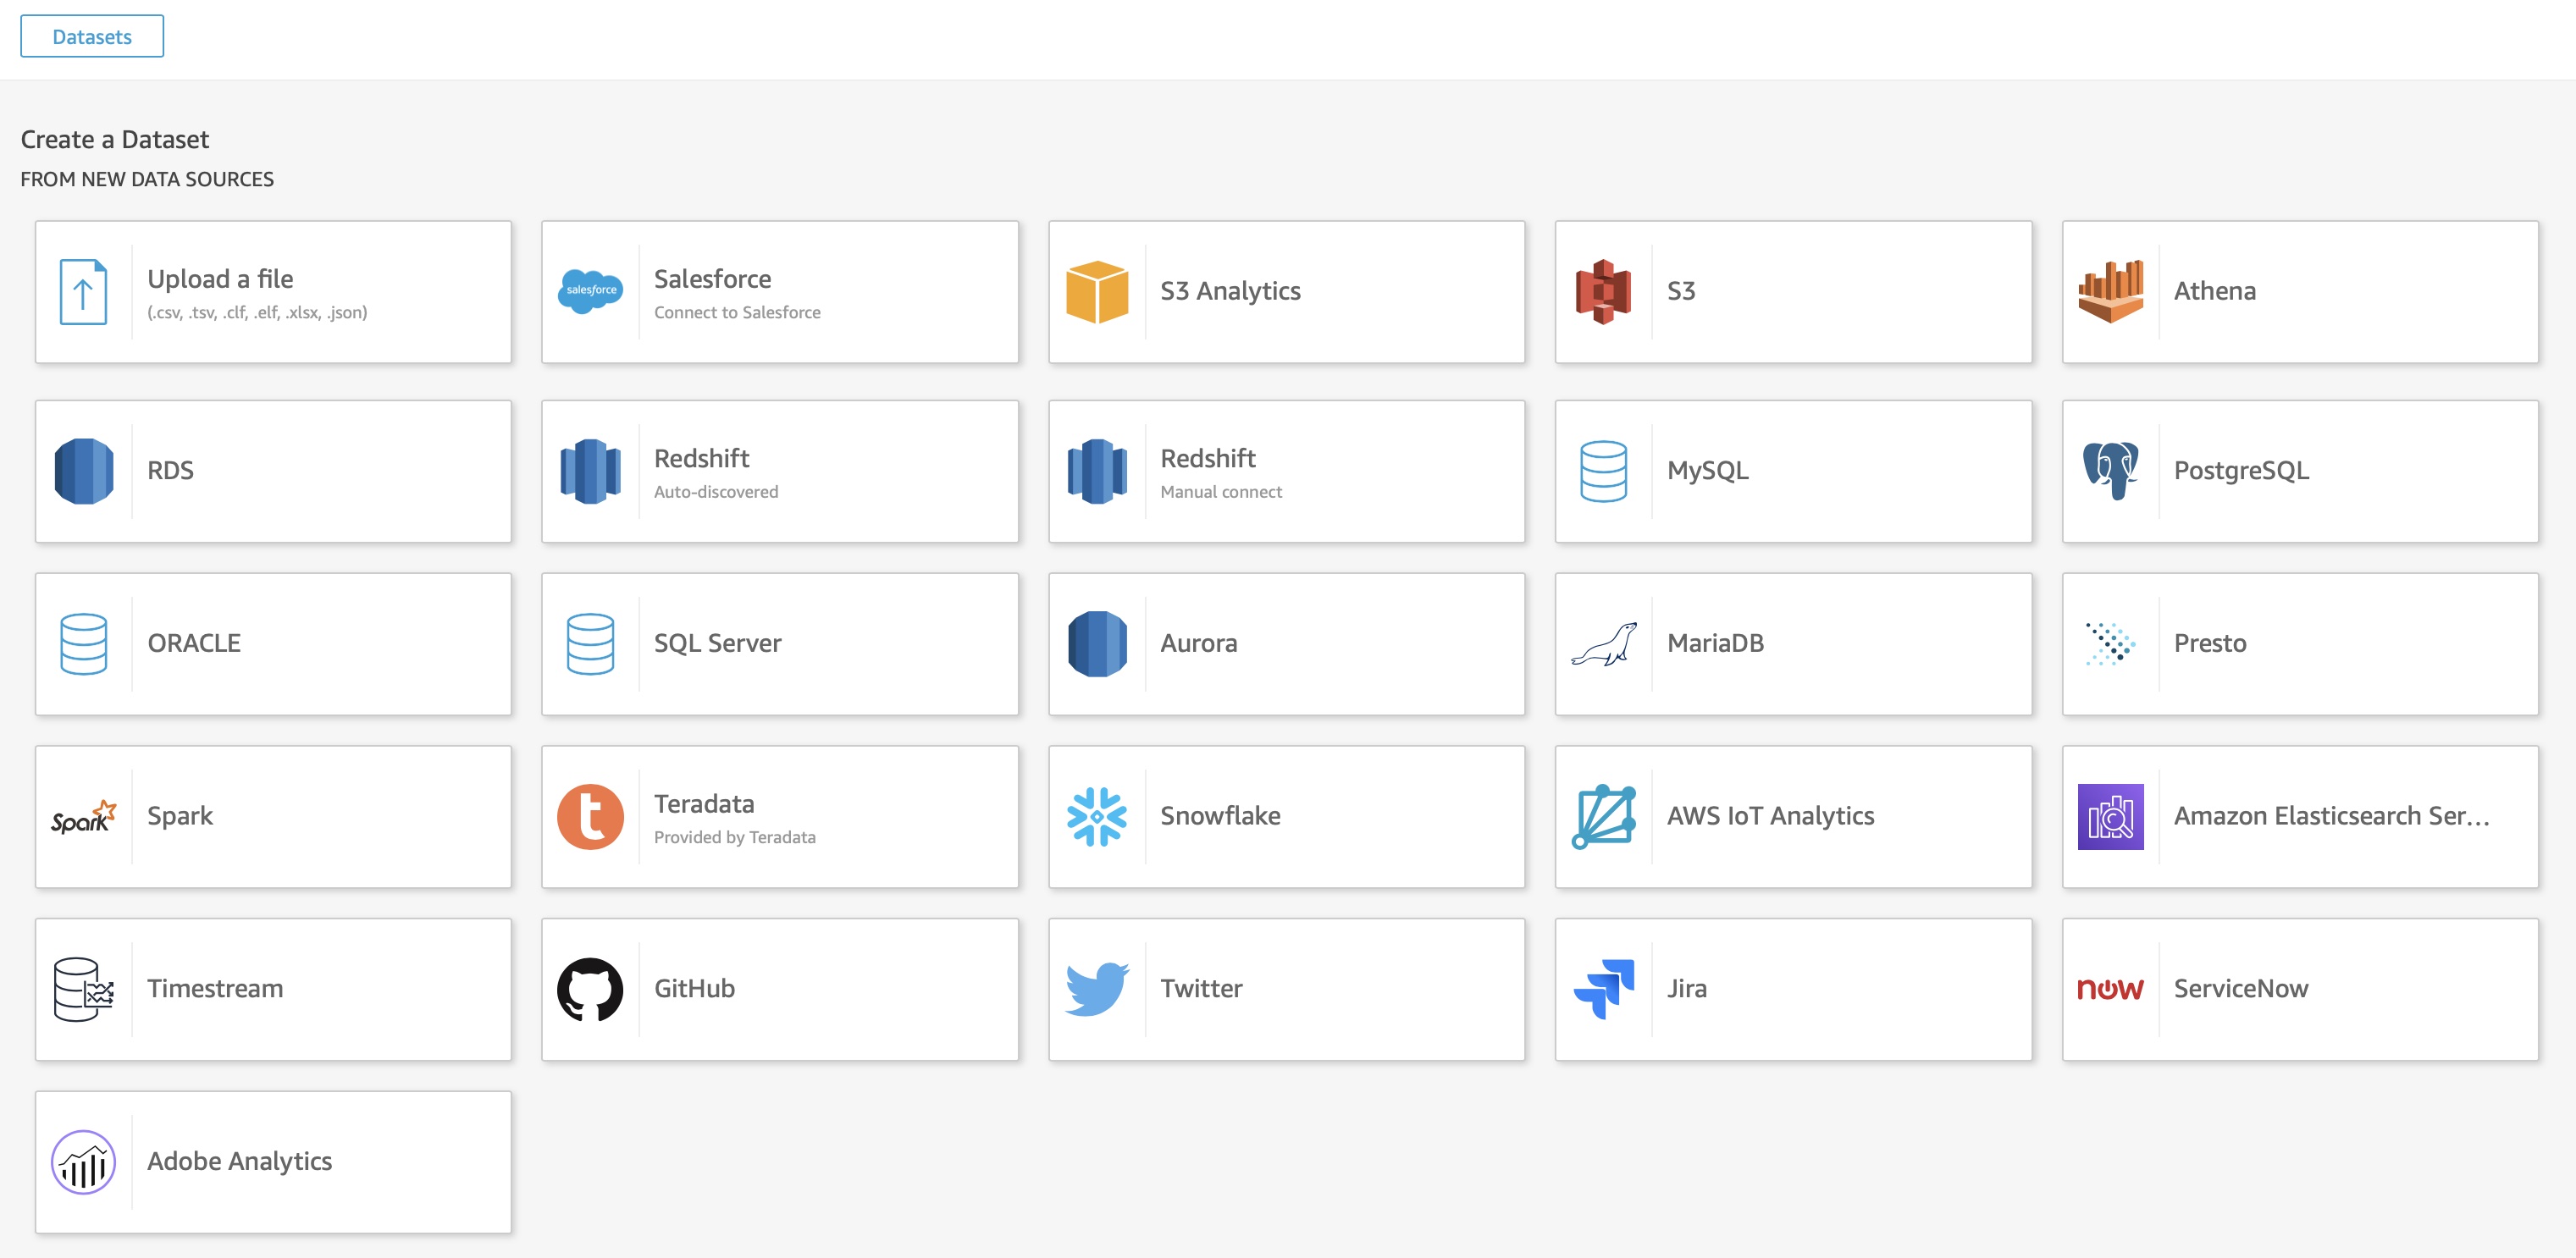
Task: Select the Teradata connector icon
Action: tap(589, 814)
